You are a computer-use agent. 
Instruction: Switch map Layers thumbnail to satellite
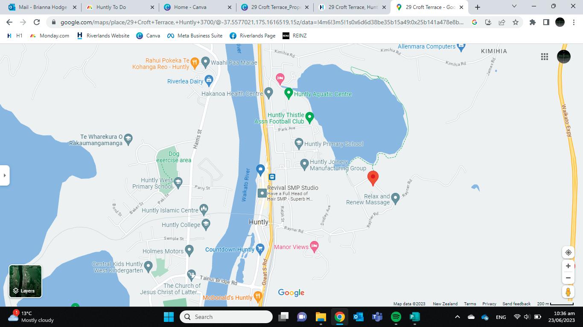point(25,281)
